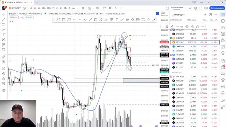Image resolution: width=226 pixels, height=127 pixels.
Task: Open the Fibonacci tools in left sidebar
Action: coord(4,25)
